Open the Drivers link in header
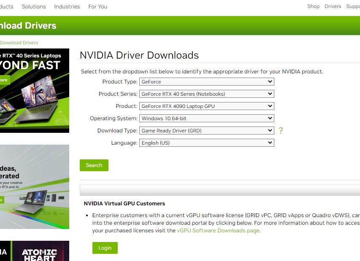Screen dimensions: 360x261 [333, 6]
